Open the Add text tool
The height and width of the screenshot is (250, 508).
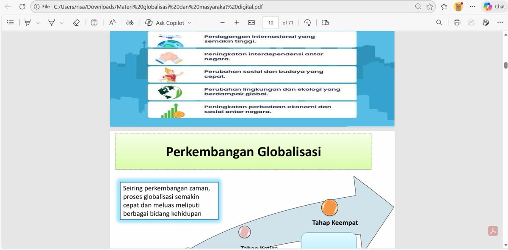pos(94,22)
